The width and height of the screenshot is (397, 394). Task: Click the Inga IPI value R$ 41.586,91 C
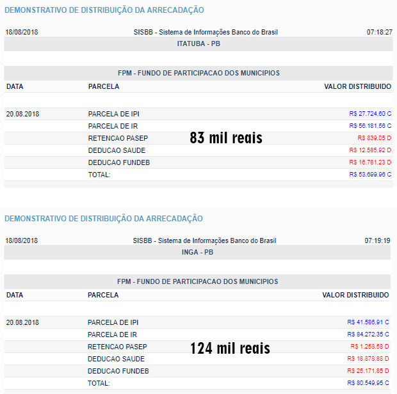click(368, 322)
